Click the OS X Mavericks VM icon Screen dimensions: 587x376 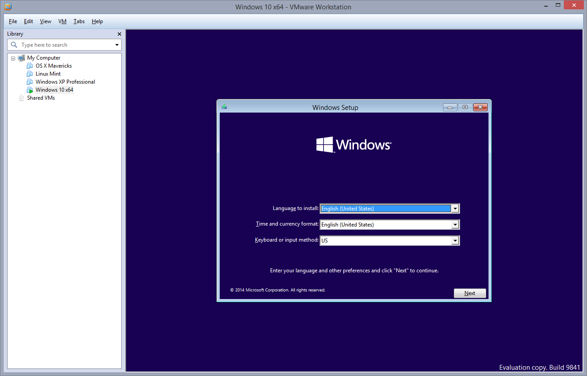30,66
